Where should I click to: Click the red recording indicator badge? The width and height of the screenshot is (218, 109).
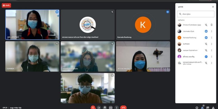click(6, 5)
